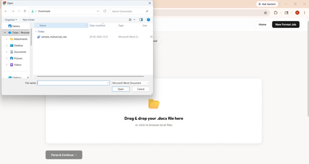Click the Open button

point(121,89)
